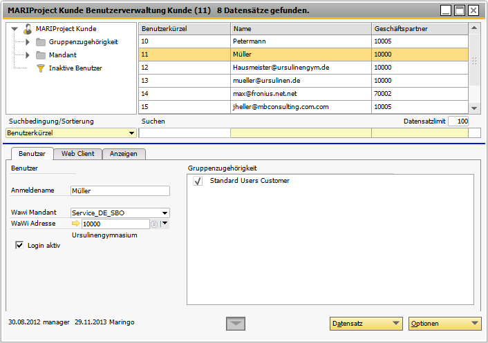Toggle the Login aktiv checkbox
Screen dimensions: 488x343
pyautogui.click(x=19, y=245)
